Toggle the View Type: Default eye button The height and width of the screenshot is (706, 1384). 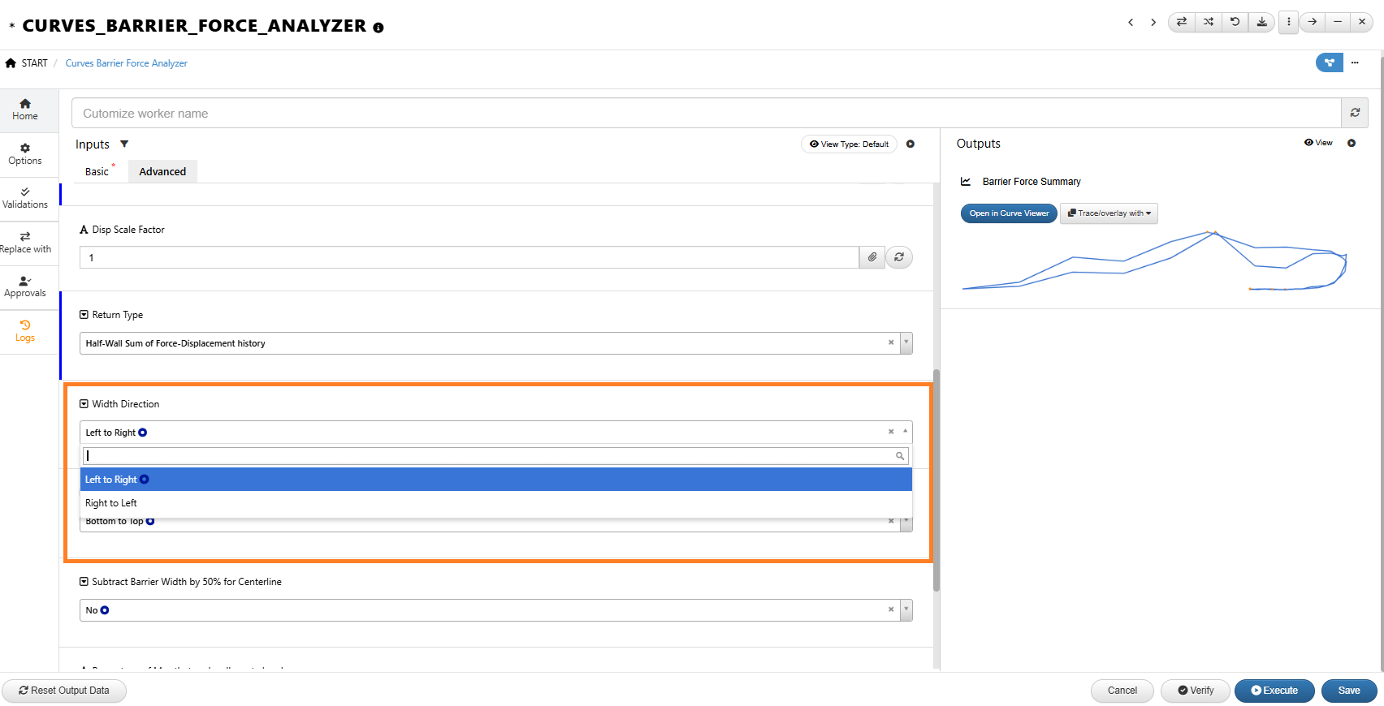click(849, 144)
